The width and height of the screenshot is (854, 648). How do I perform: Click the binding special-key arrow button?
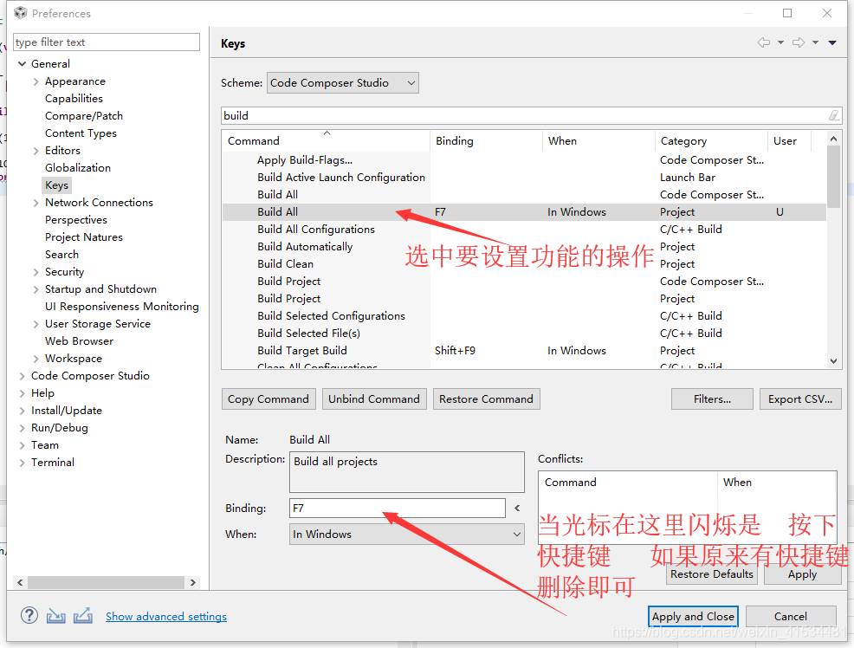coord(517,508)
